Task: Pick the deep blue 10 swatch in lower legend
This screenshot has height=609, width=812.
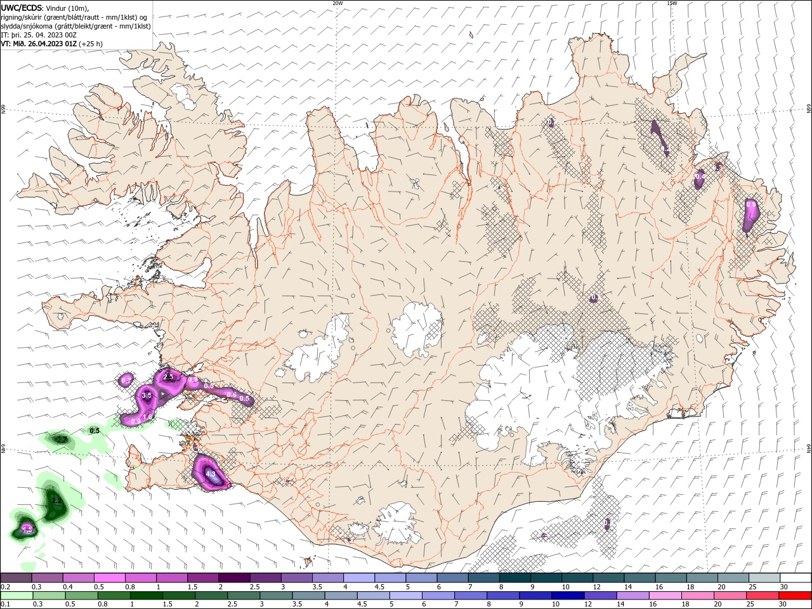Action: pos(566,596)
